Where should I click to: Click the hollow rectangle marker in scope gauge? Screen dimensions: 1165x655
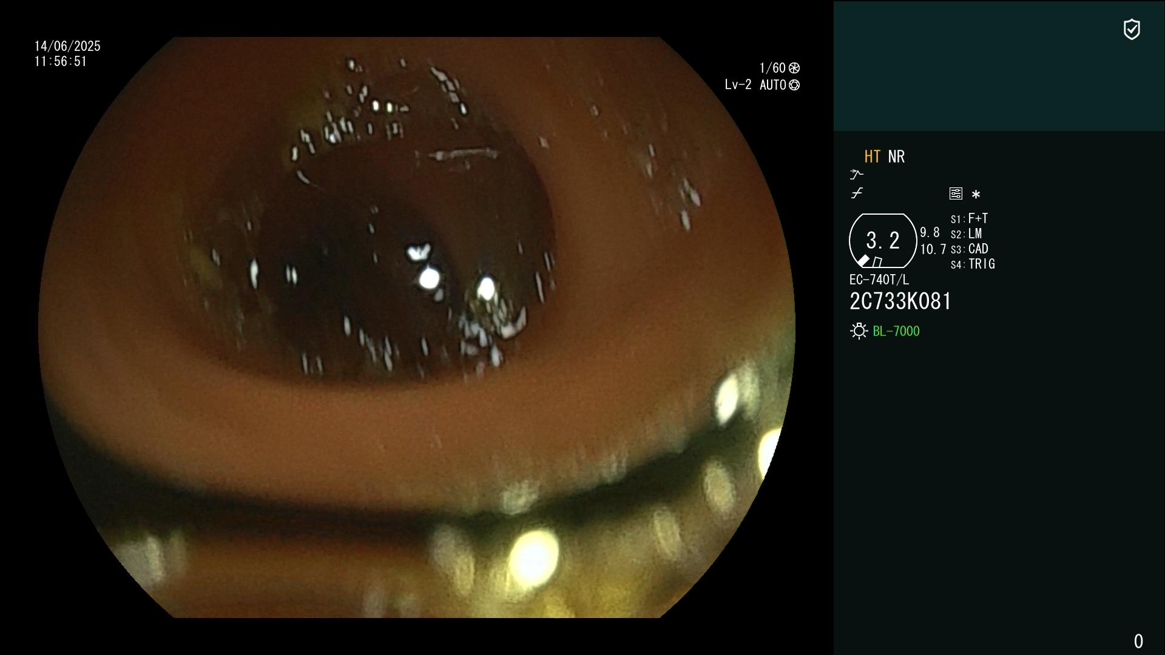click(x=877, y=262)
